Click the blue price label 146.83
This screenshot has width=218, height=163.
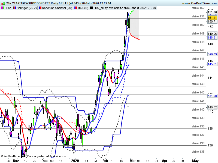pyautogui.click(x=212, y=54)
